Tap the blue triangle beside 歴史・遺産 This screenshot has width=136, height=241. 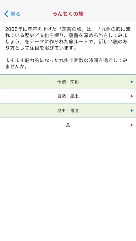(132, 110)
